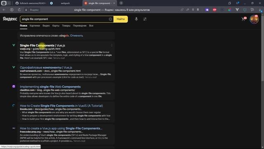
Task: Open the ABP ad blocker extension
Action: point(214,10)
